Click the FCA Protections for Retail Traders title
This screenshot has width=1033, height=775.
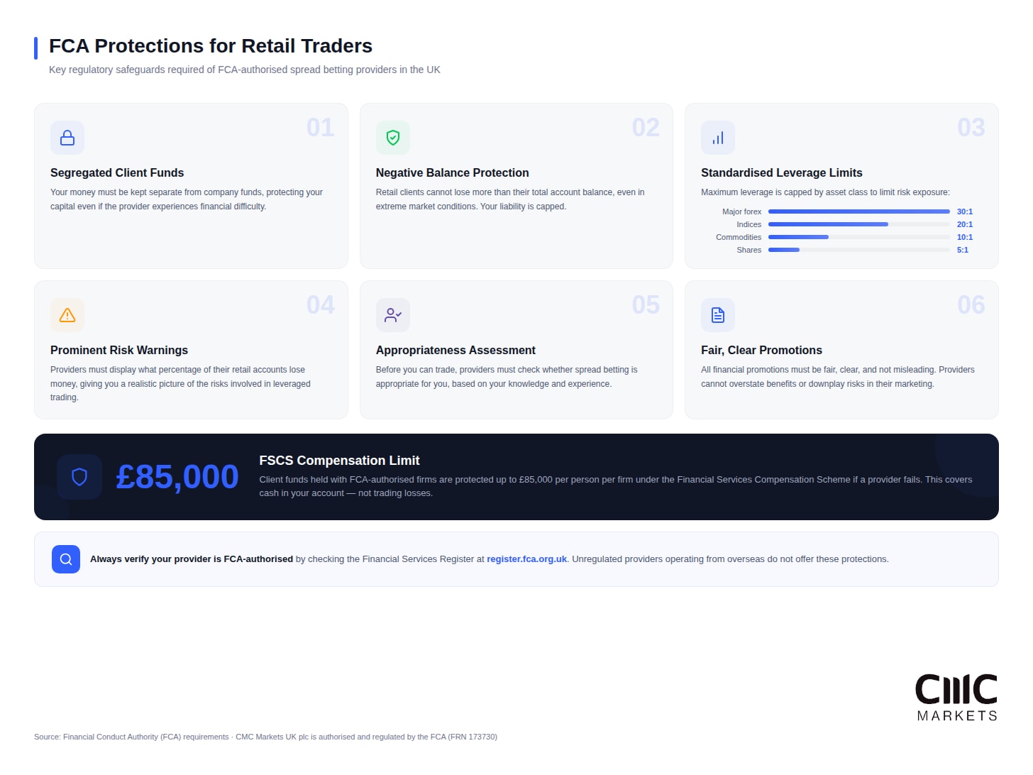[x=211, y=46]
